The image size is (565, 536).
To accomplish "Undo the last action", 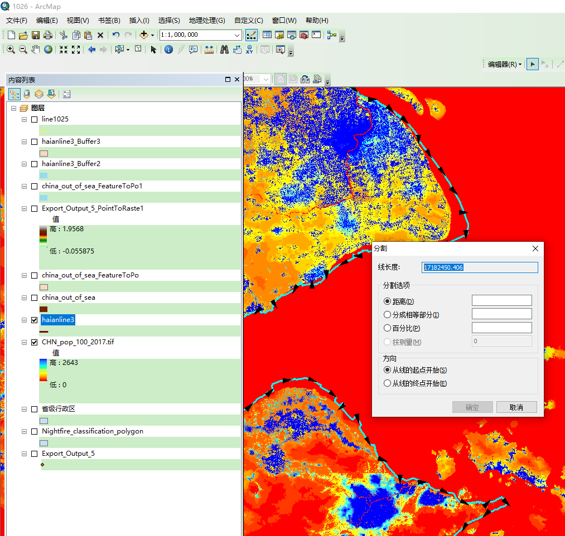I will pyautogui.click(x=115, y=35).
